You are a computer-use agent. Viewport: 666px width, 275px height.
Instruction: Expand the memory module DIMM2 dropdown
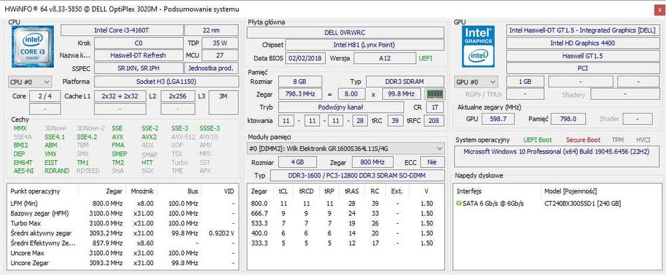345,148
